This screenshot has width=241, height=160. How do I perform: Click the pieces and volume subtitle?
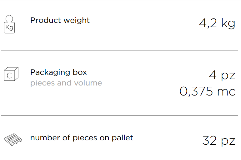pyautogui.click(x=66, y=83)
